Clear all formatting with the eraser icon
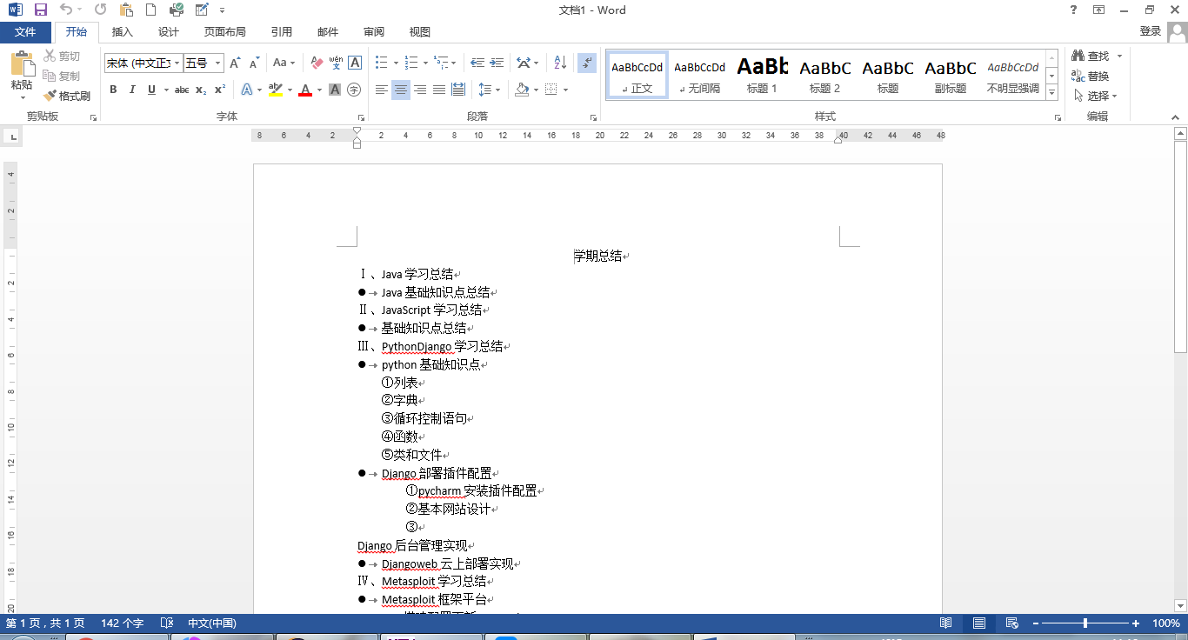This screenshot has height=640, width=1188. click(x=317, y=63)
